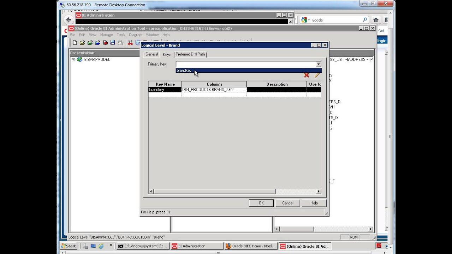This screenshot has height=254, width=452.
Task: Open the Window menu
Action: pyautogui.click(x=152, y=35)
